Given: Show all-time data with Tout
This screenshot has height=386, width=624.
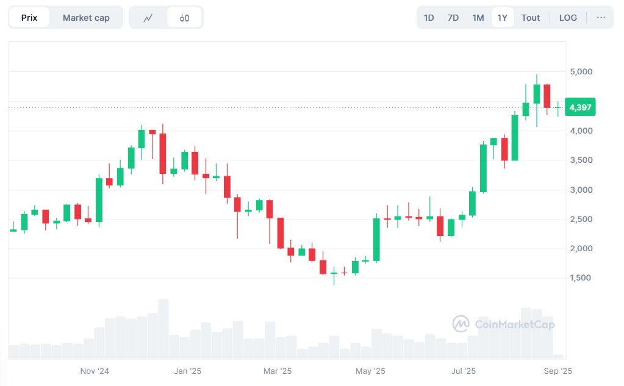Looking at the screenshot, I should pyautogui.click(x=531, y=18).
